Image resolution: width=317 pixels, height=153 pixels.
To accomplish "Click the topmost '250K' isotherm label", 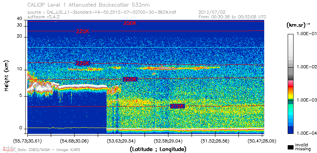I will point(130,23).
